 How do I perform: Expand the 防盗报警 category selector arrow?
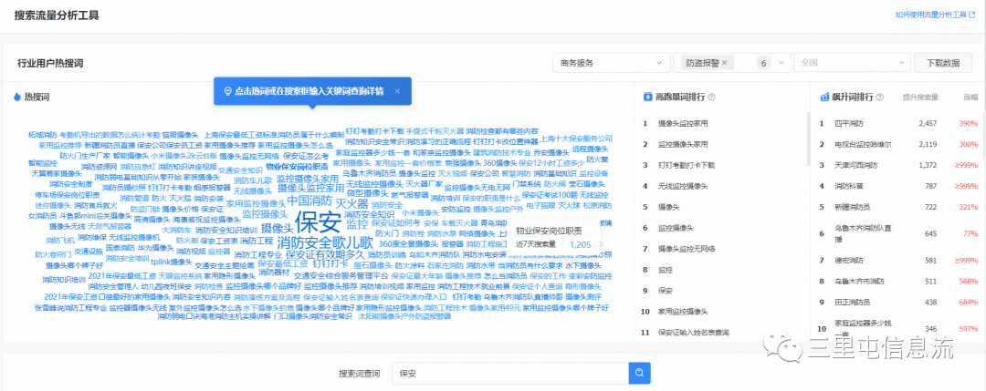[x=781, y=63]
